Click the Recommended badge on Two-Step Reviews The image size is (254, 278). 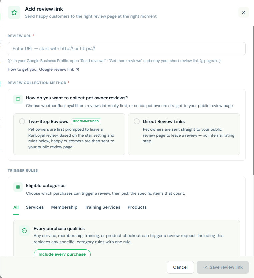coord(86,121)
